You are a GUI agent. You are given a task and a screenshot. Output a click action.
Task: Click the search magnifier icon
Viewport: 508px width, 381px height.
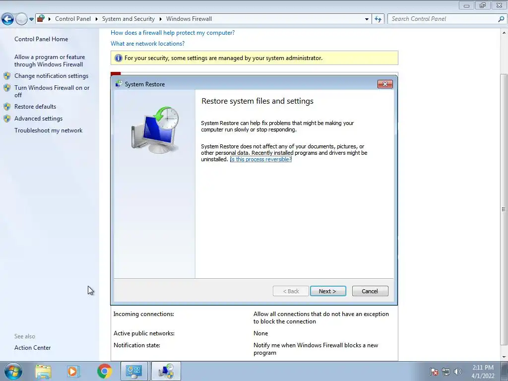pos(501,19)
